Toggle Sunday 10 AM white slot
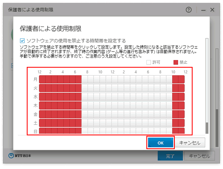This screenshot has height=169, width=223. click(103, 131)
